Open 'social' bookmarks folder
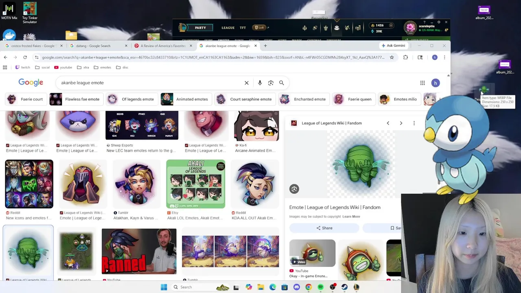The height and width of the screenshot is (293, 521). point(42,67)
